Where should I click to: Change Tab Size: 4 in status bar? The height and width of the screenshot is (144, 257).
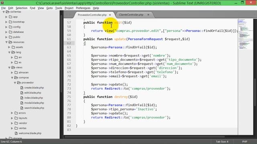[222, 142]
